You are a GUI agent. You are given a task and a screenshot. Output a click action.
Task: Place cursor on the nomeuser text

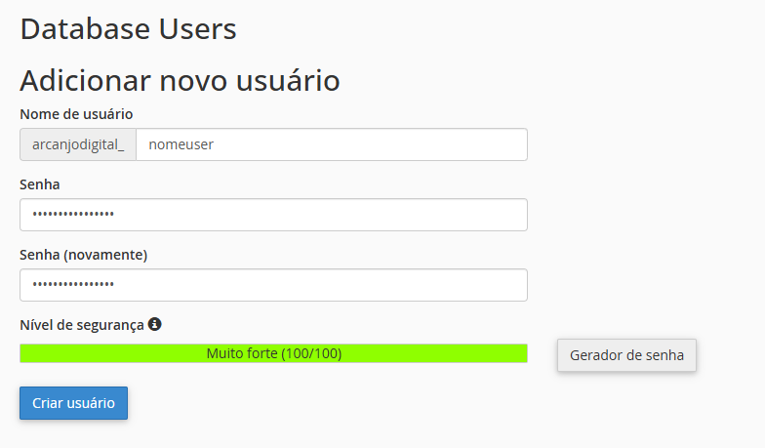[181, 144]
